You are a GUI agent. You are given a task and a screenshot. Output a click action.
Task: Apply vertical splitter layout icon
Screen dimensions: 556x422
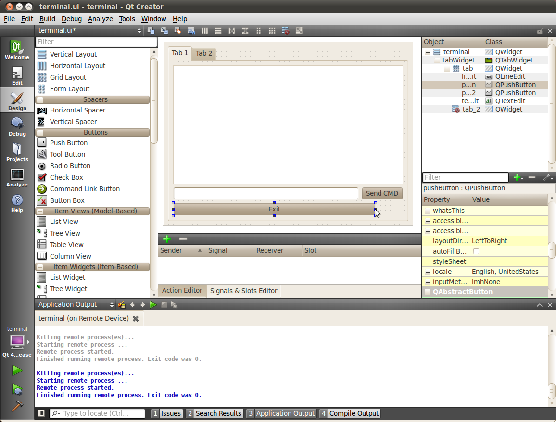245,31
